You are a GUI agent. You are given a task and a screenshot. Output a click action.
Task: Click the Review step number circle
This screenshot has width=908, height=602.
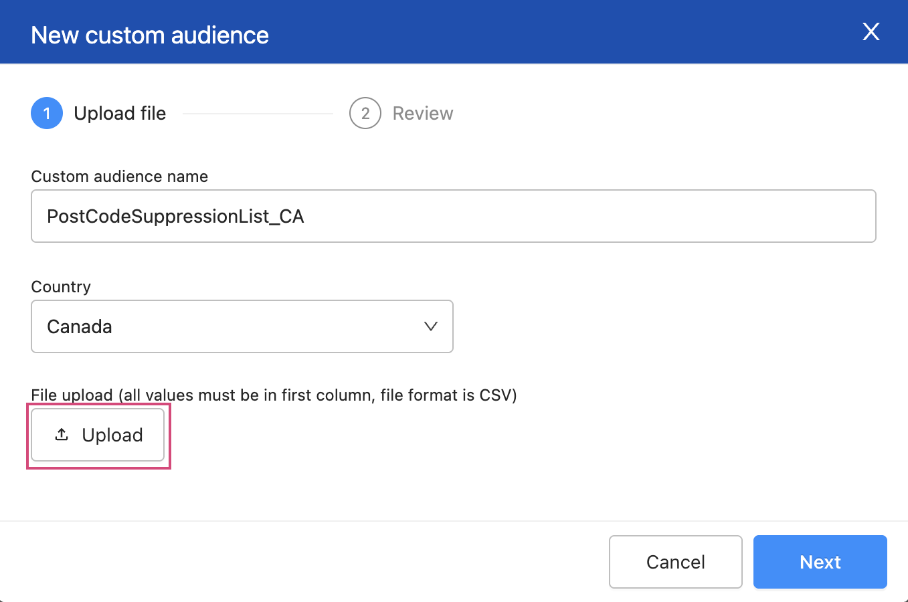[365, 113]
